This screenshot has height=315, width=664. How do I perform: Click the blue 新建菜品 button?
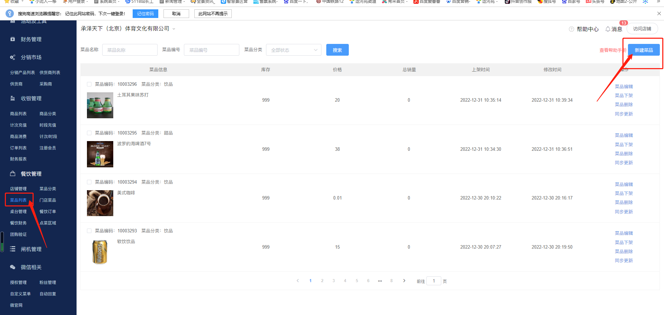[644, 50]
